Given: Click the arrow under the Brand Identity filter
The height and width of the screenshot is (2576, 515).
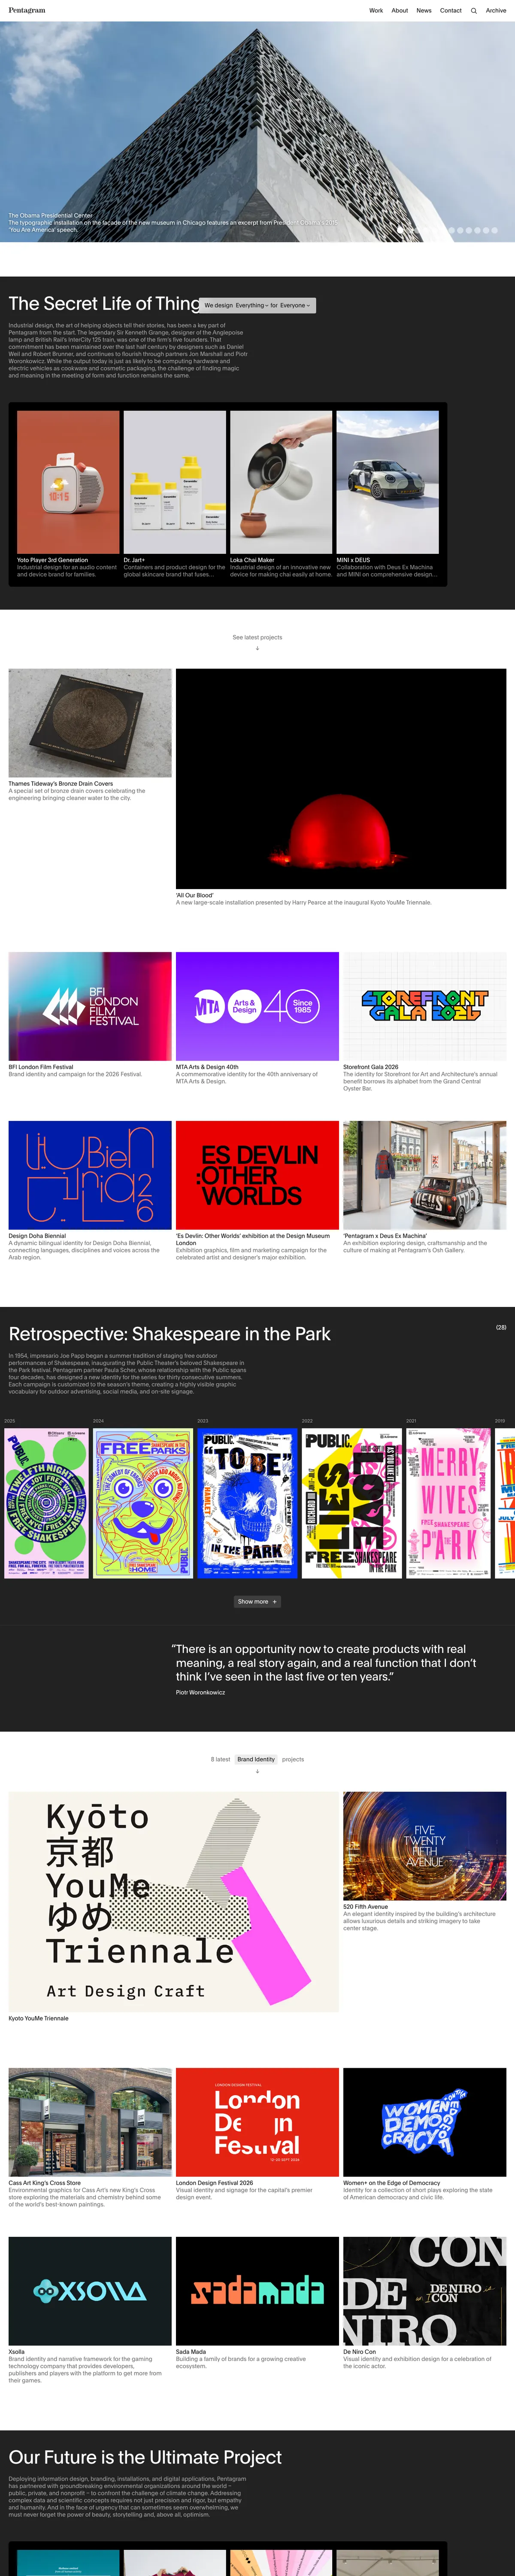Looking at the screenshot, I should (x=258, y=1771).
